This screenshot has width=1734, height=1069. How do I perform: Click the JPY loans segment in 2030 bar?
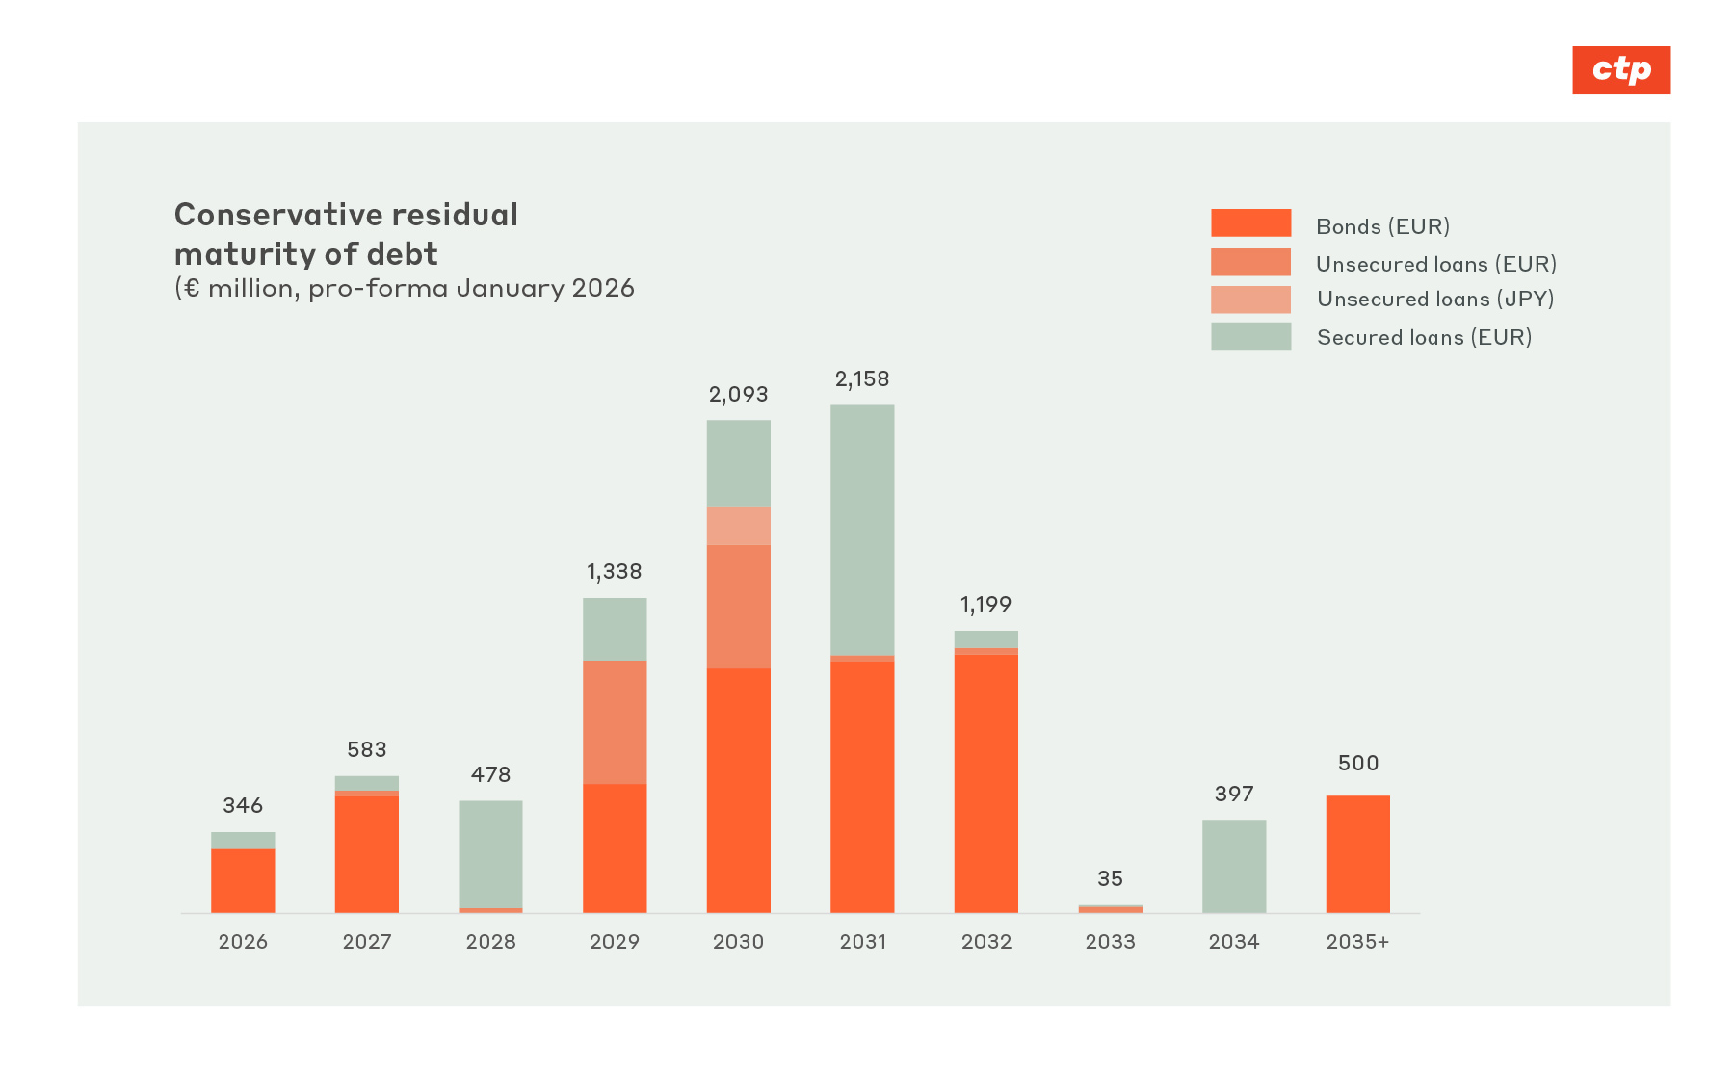coord(738,526)
